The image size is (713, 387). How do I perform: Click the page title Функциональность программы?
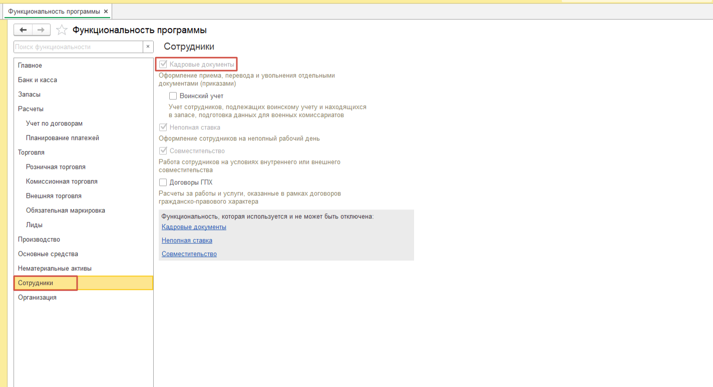click(x=140, y=30)
